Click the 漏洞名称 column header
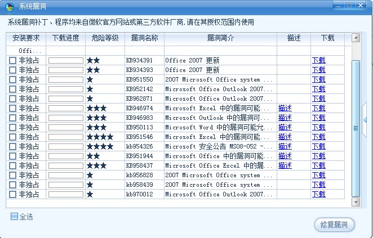This screenshot has height=238, width=373. (x=144, y=38)
